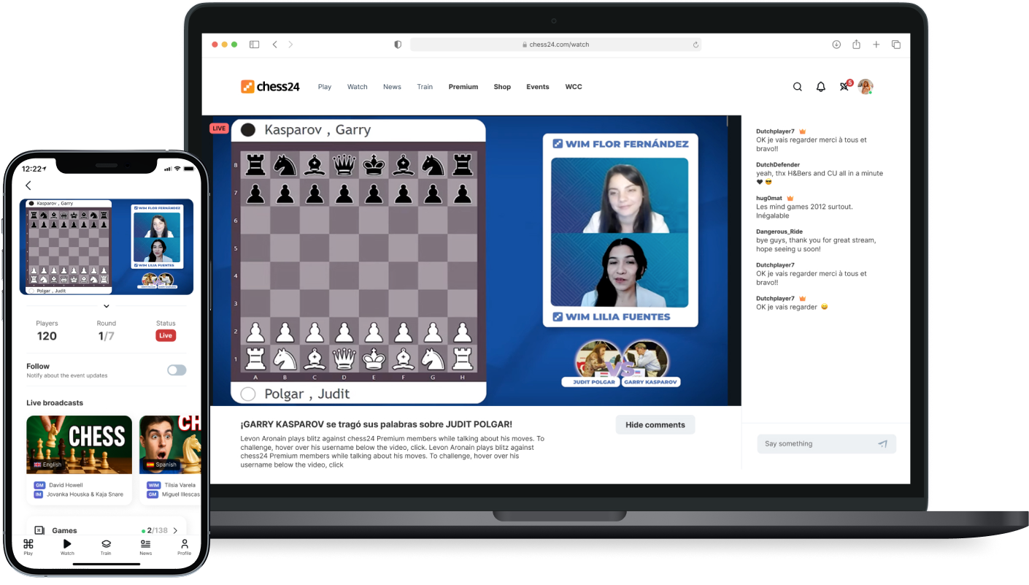Go back with the Safari back arrow
The image size is (1029, 585).
[275, 45]
